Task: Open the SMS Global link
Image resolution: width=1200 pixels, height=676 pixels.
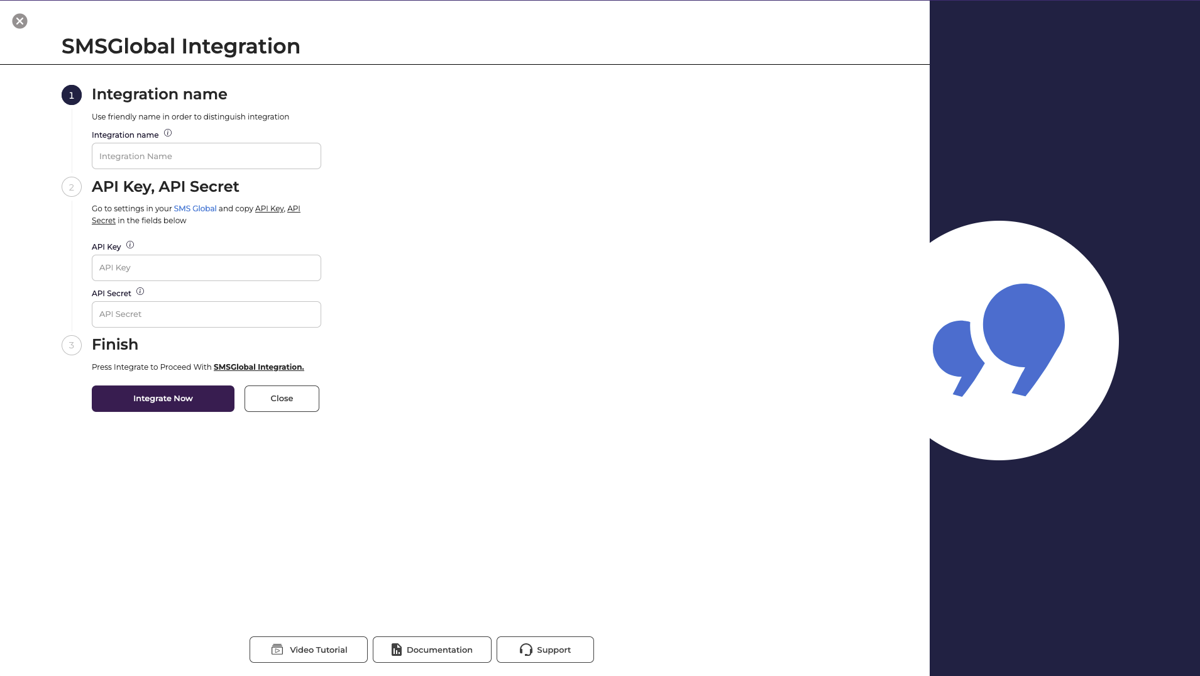Action: 195,209
